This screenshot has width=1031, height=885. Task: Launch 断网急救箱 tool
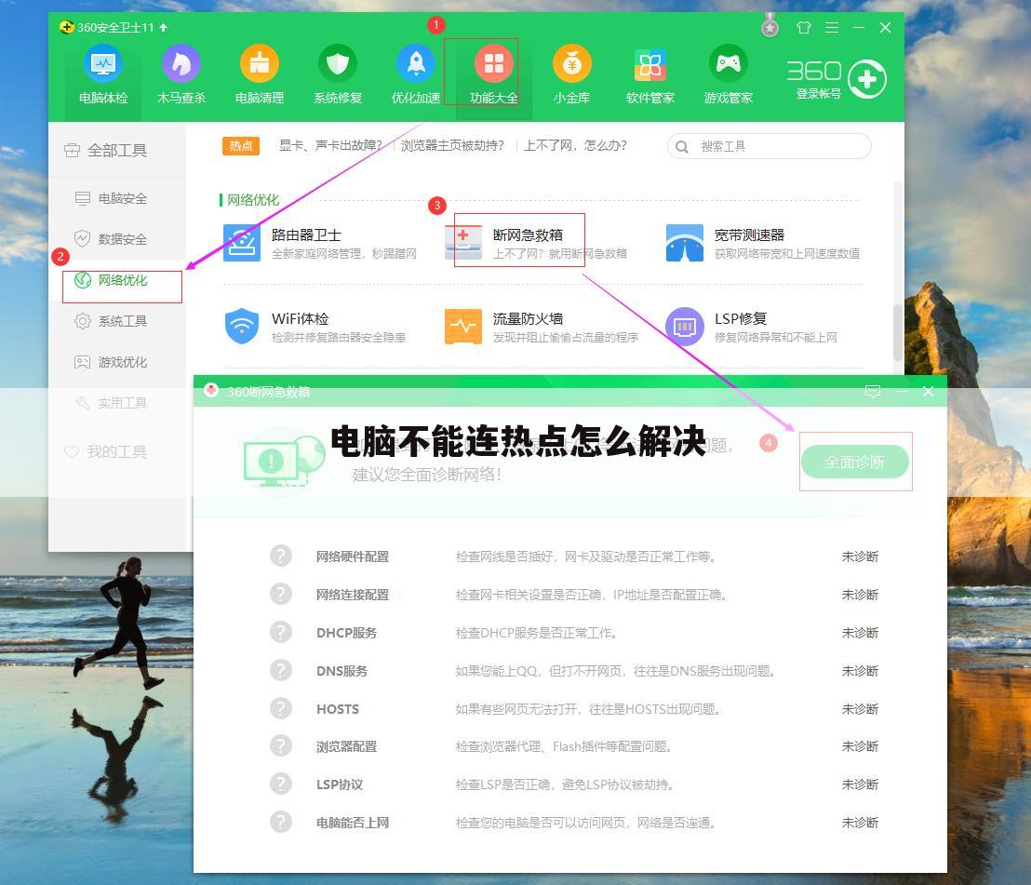(536, 243)
